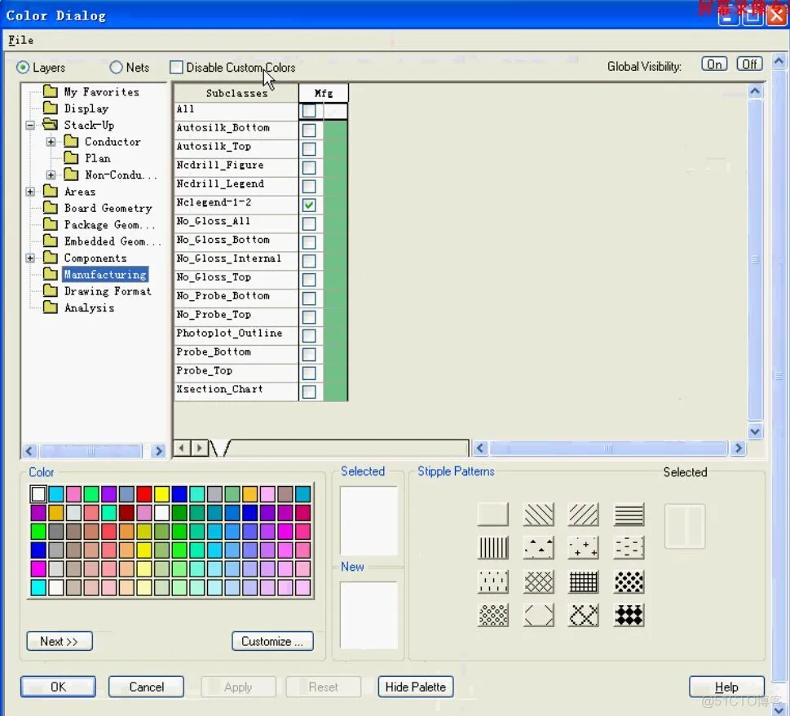Click Hide Palette button

pos(416,687)
